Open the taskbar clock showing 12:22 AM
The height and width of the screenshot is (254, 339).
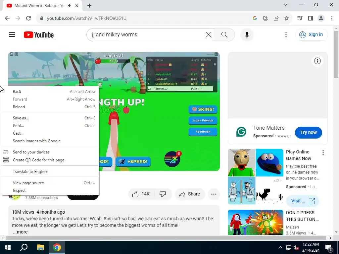coord(311,247)
